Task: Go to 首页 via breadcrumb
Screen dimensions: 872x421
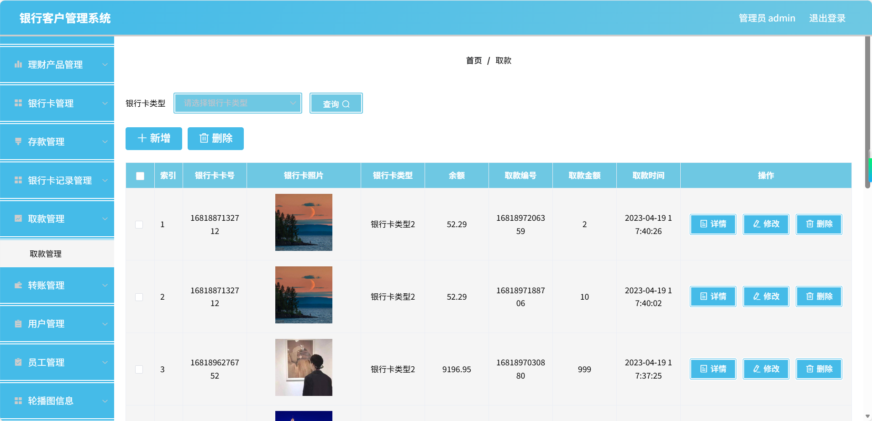Action: point(474,61)
